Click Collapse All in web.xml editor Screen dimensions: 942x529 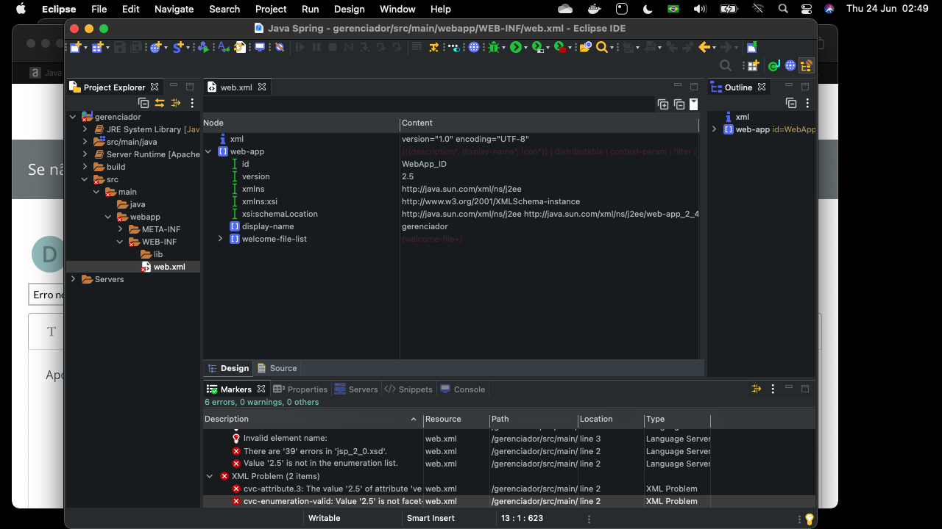(679, 104)
